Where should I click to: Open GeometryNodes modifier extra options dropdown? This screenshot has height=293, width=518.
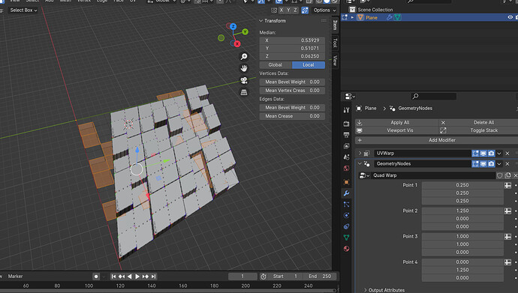point(499,164)
